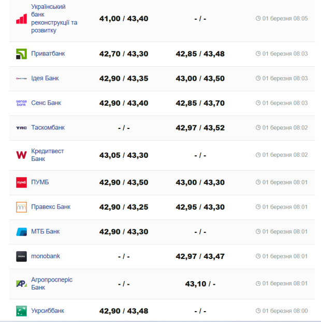Click the clock icon in the Приватбанк row
321x322 pixels.
(258, 54)
